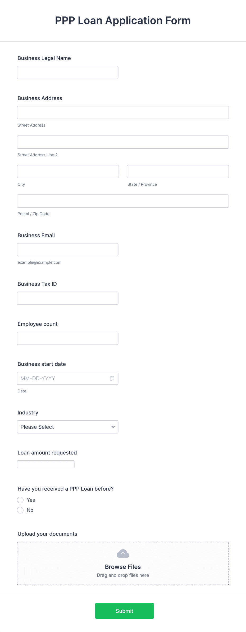This screenshot has width=246, height=632.
Task: Select Yes for previous PPP Loan
Action: 20,500
